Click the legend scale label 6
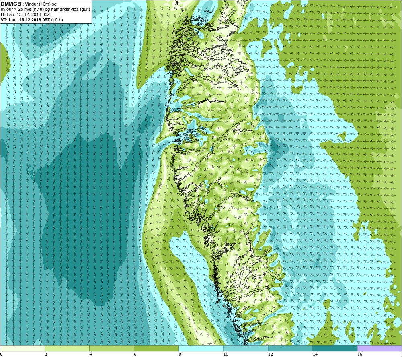This screenshot has width=402, height=357. pyautogui.click(x=135, y=354)
